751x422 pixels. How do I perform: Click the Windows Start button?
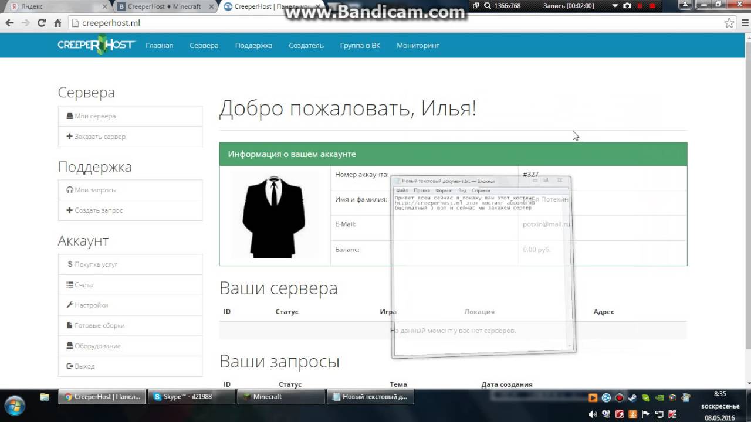(x=15, y=406)
